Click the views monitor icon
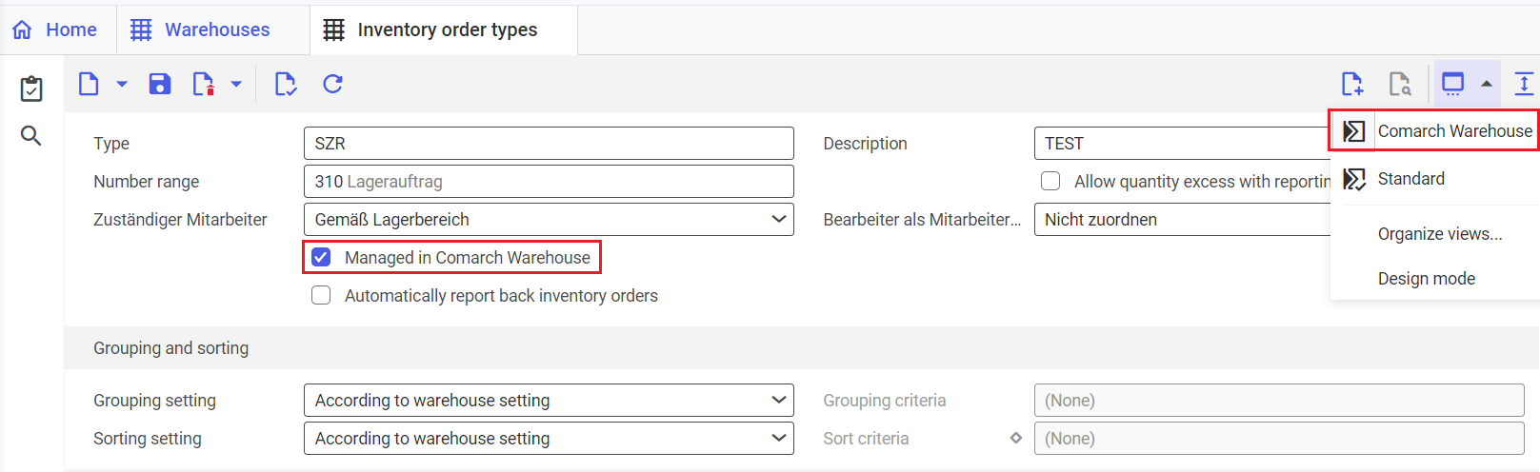The height and width of the screenshot is (472, 1540). click(1452, 84)
